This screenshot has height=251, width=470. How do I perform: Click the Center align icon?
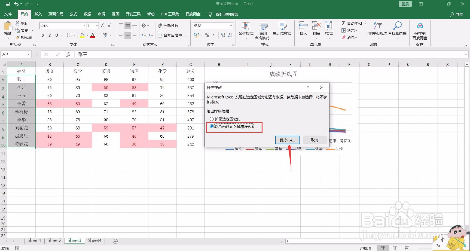127,35
